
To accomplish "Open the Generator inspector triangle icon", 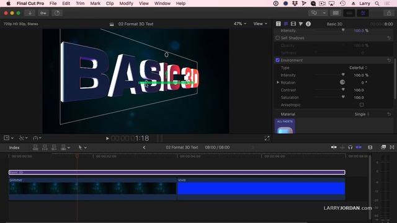I will coord(300,24).
